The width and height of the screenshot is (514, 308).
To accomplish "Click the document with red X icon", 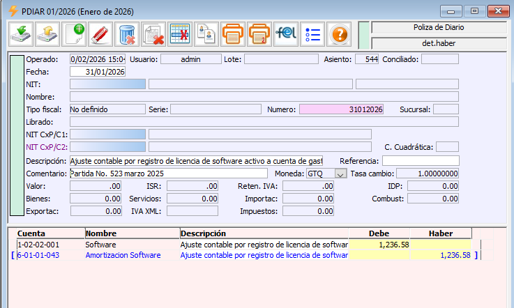I will click(153, 33).
